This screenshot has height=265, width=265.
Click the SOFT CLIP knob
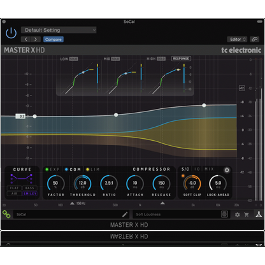coord(192,183)
